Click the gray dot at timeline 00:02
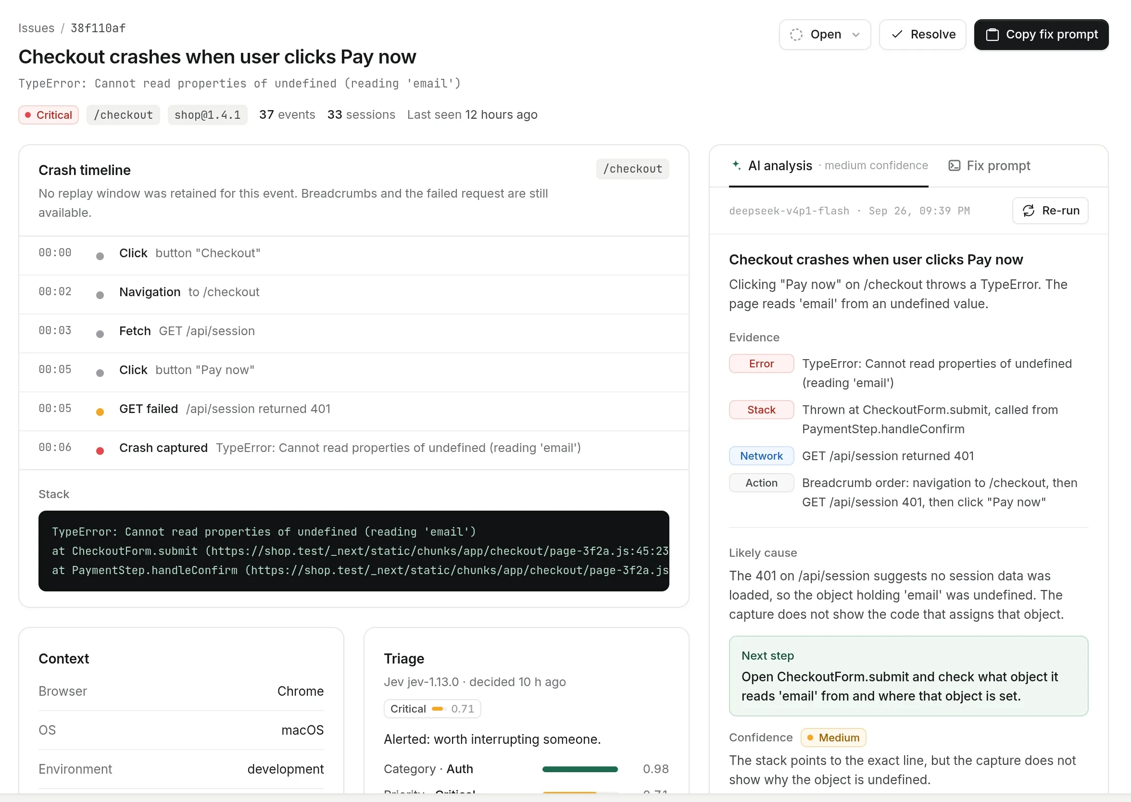This screenshot has width=1131, height=802. [x=100, y=295]
